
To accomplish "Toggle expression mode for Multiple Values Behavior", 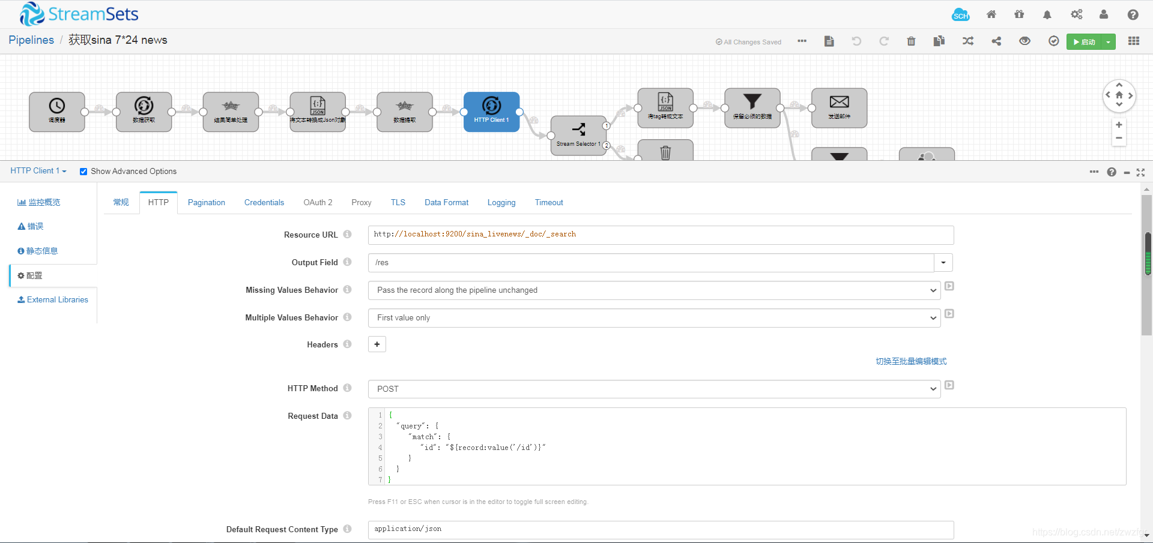I will coord(949,314).
